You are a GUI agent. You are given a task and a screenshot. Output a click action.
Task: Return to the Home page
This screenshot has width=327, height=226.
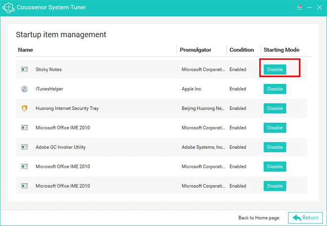point(306,218)
